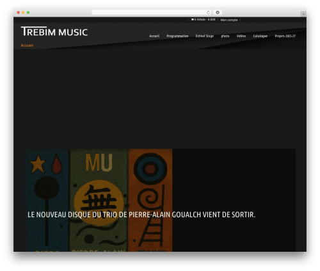This screenshot has height=271, width=320.
Task: Click the yellow minimize window button
Action: (x=23, y=12)
